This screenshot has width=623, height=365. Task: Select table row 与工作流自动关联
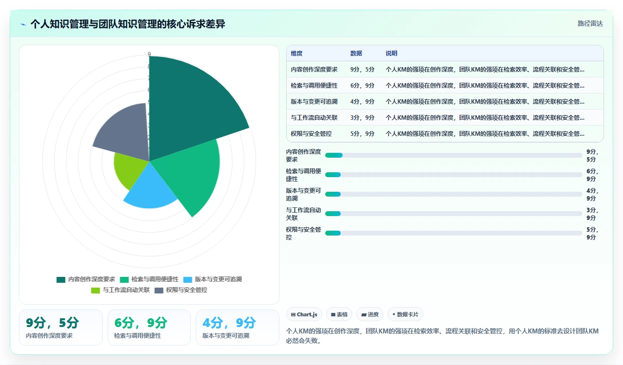tap(445, 118)
